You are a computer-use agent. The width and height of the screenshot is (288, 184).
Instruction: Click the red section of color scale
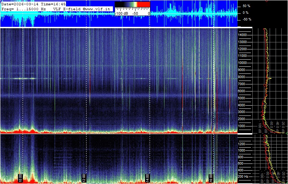[143, 5]
